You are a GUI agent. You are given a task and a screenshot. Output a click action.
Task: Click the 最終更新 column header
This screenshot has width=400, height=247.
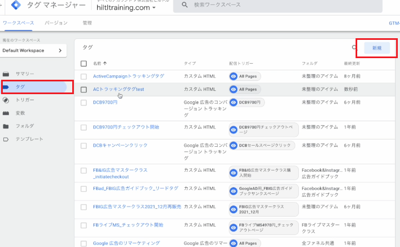[352, 63]
